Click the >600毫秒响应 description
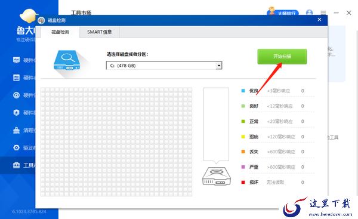This screenshot has width=358, height=219. tap(281, 167)
